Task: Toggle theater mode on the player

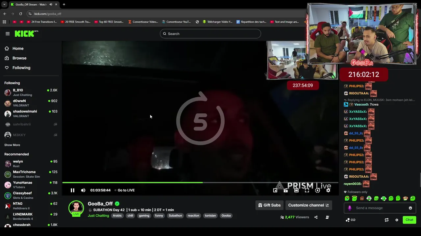Action: pyautogui.click(x=296, y=190)
